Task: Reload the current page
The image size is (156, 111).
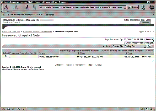Action: pyautogui.click(x=27, y=7)
